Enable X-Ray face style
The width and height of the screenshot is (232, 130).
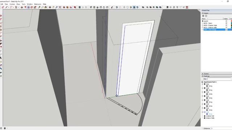pos(117,7)
